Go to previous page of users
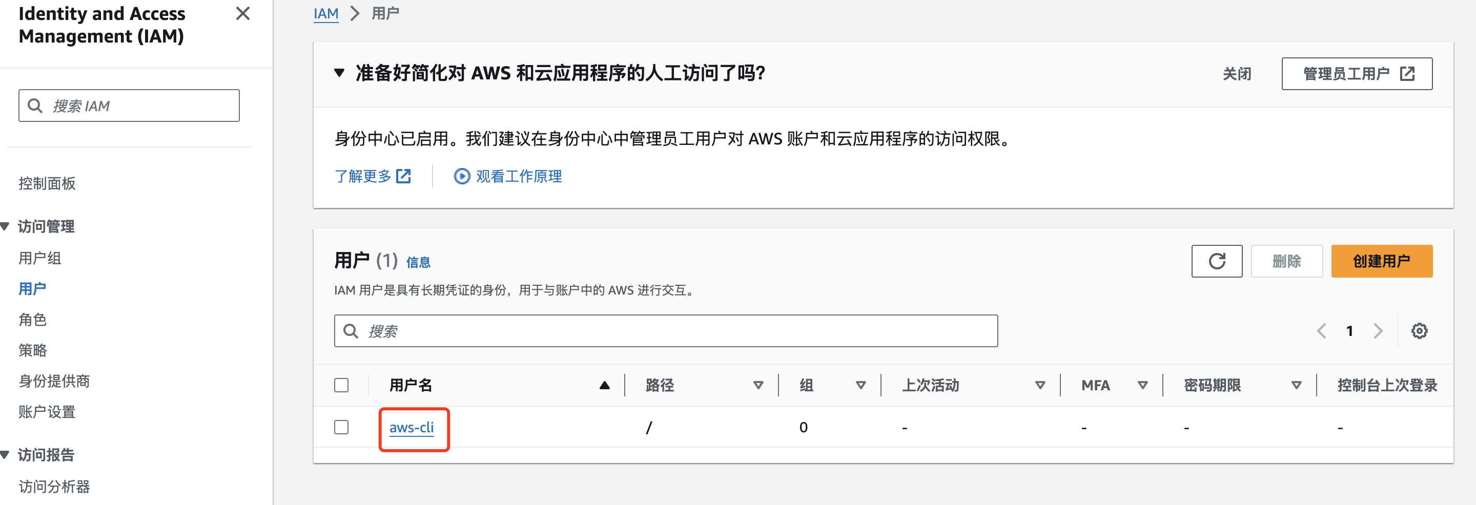 click(1321, 331)
